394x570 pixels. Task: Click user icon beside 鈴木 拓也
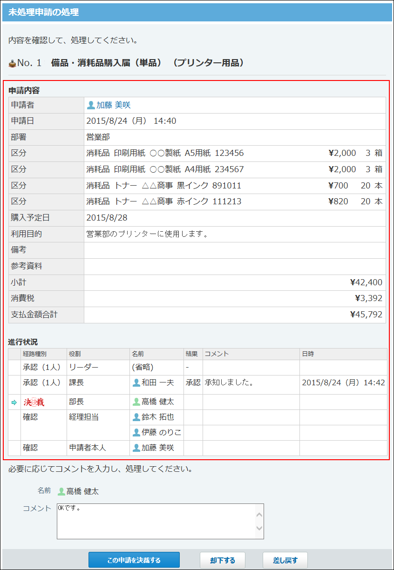[x=136, y=417]
